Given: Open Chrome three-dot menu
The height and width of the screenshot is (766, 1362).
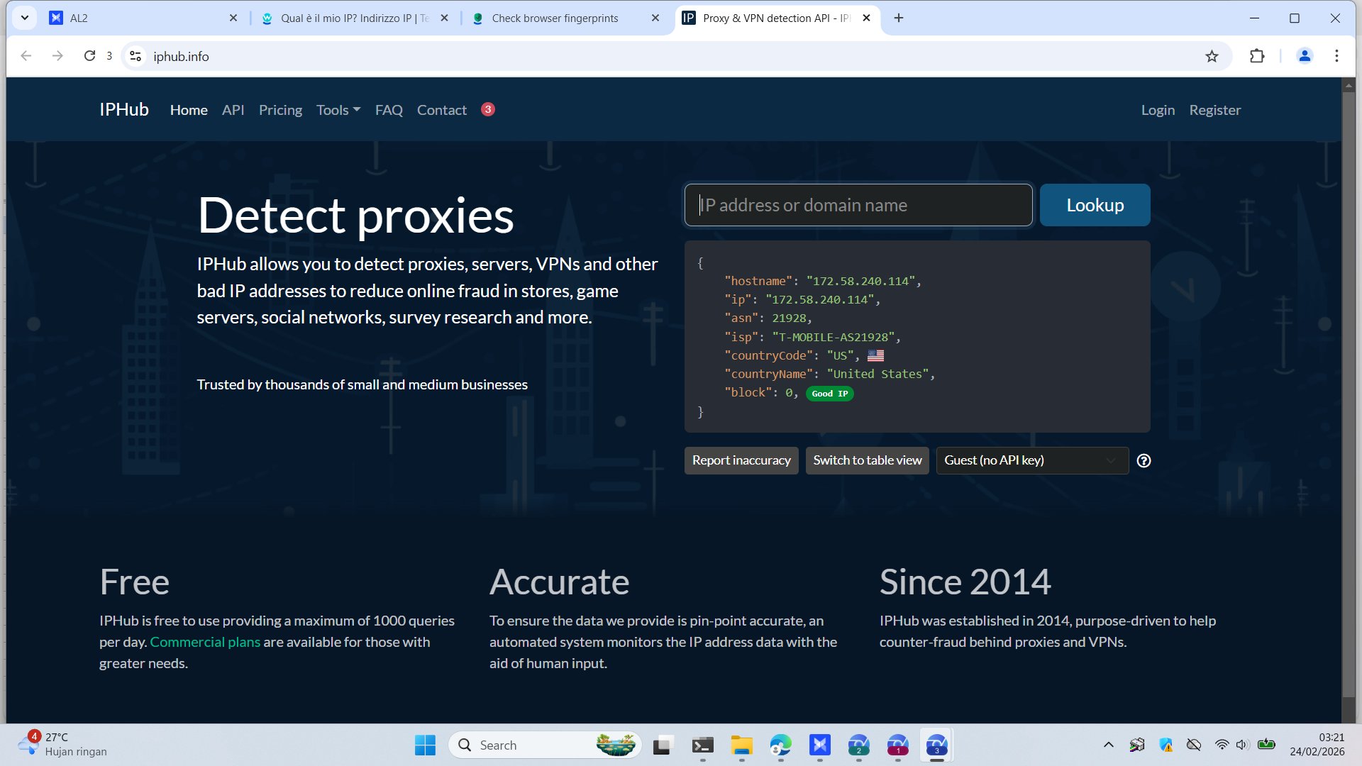Looking at the screenshot, I should click(1336, 56).
